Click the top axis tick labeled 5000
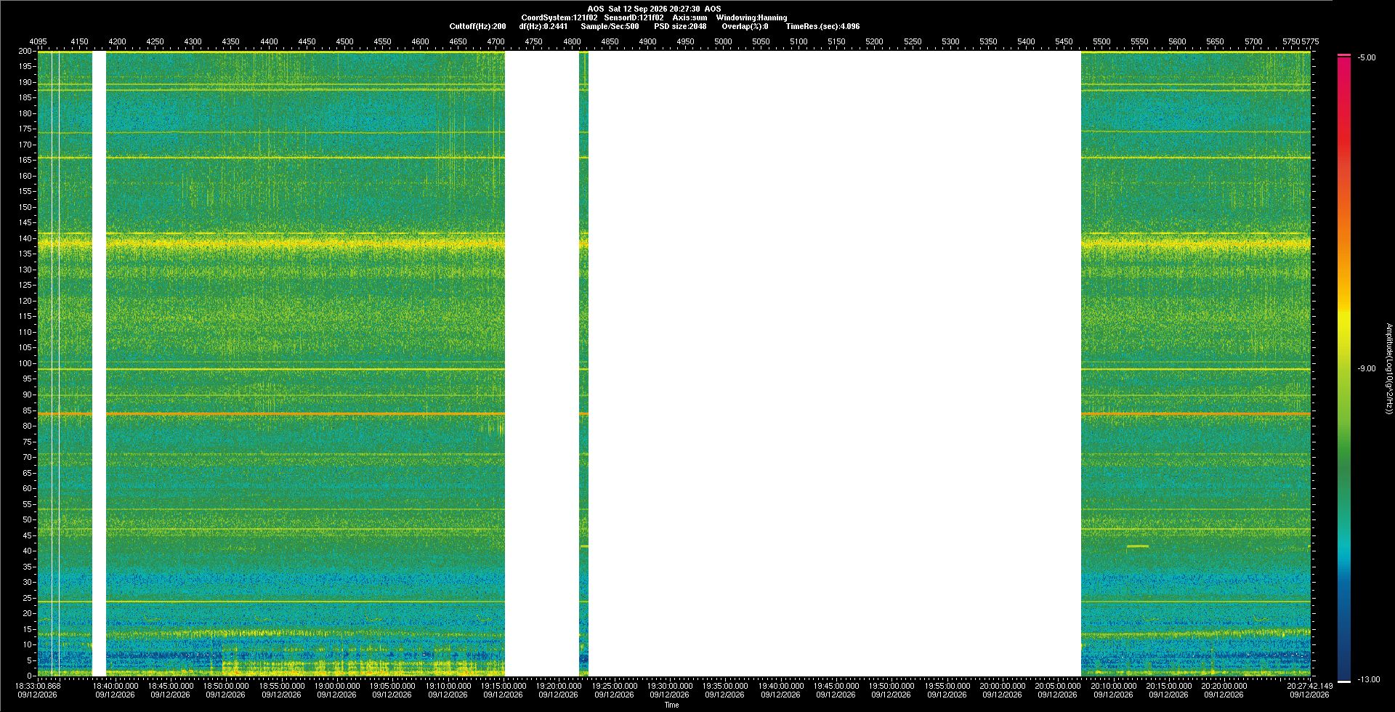 click(x=723, y=41)
